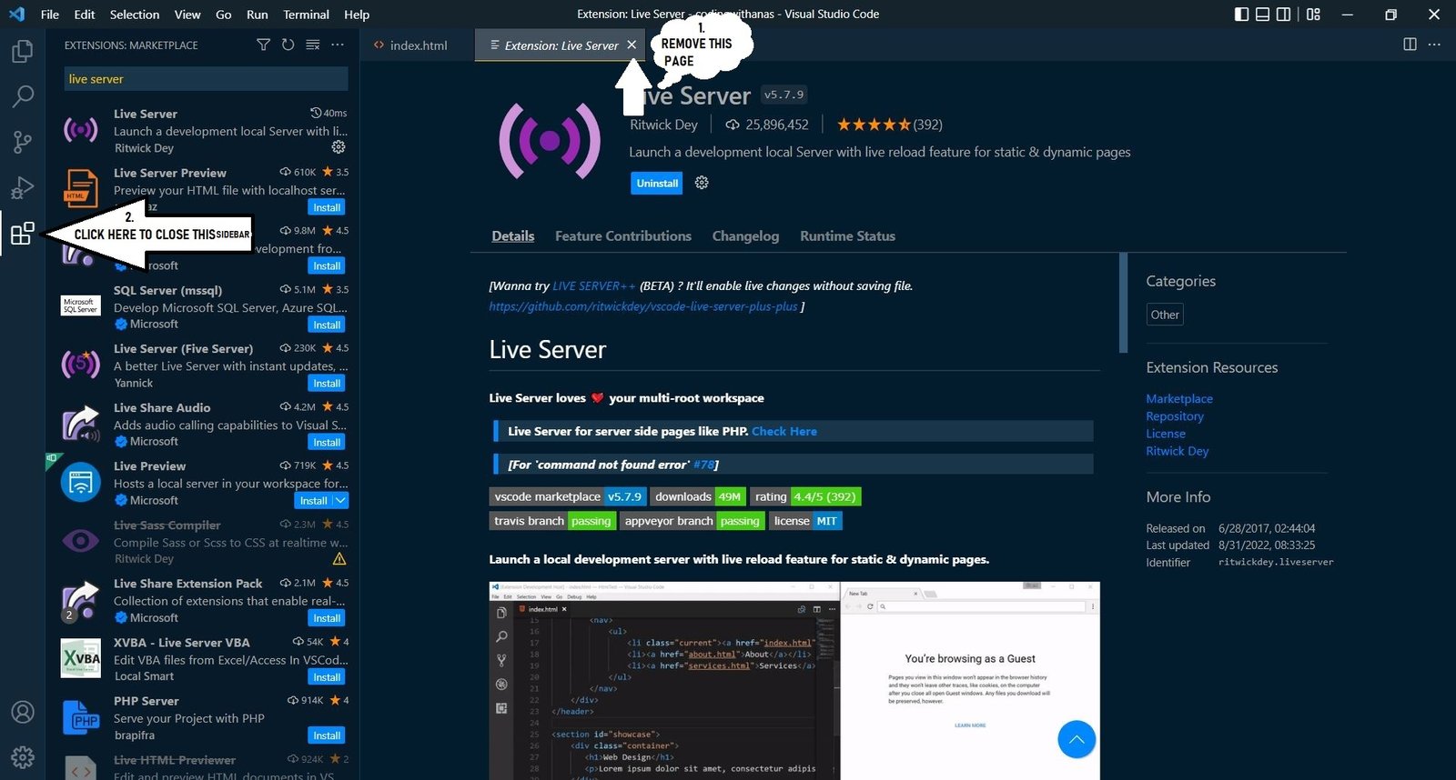
Task: Toggle panel layout icon in title bar
Action: pyautogui.click(x=1262, y=15)
